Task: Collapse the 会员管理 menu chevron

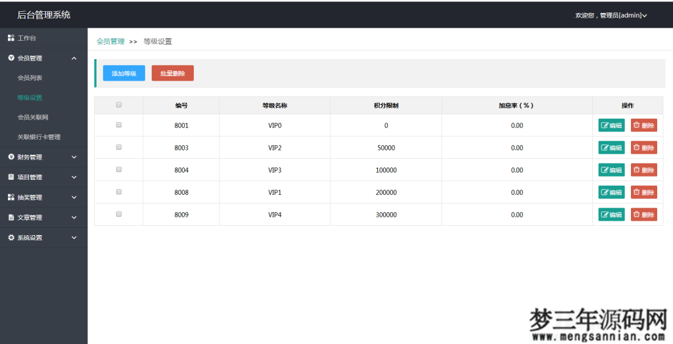Action: click(74, 58)
